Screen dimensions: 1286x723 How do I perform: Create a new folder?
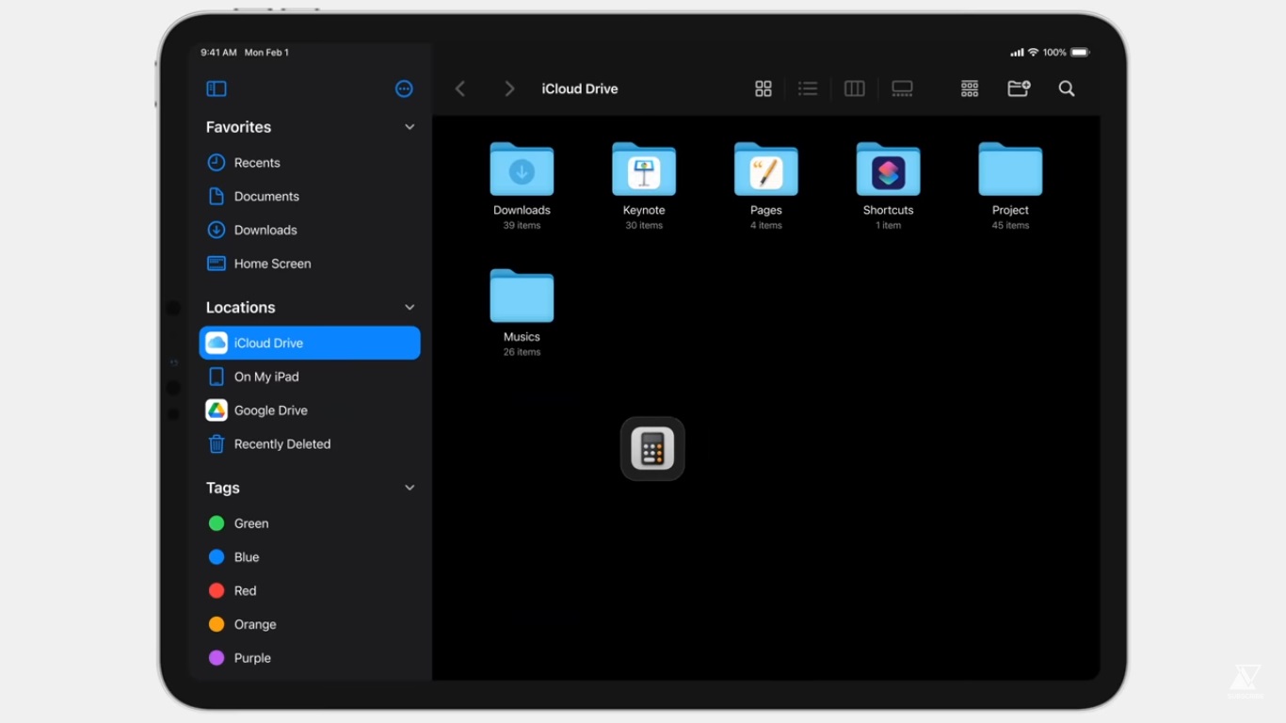[x=1019, y=88]
